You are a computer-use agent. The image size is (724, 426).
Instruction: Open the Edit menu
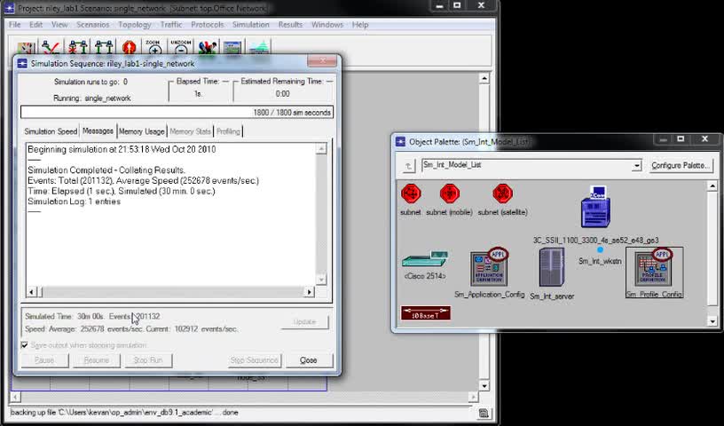click(x=35, y=25)
